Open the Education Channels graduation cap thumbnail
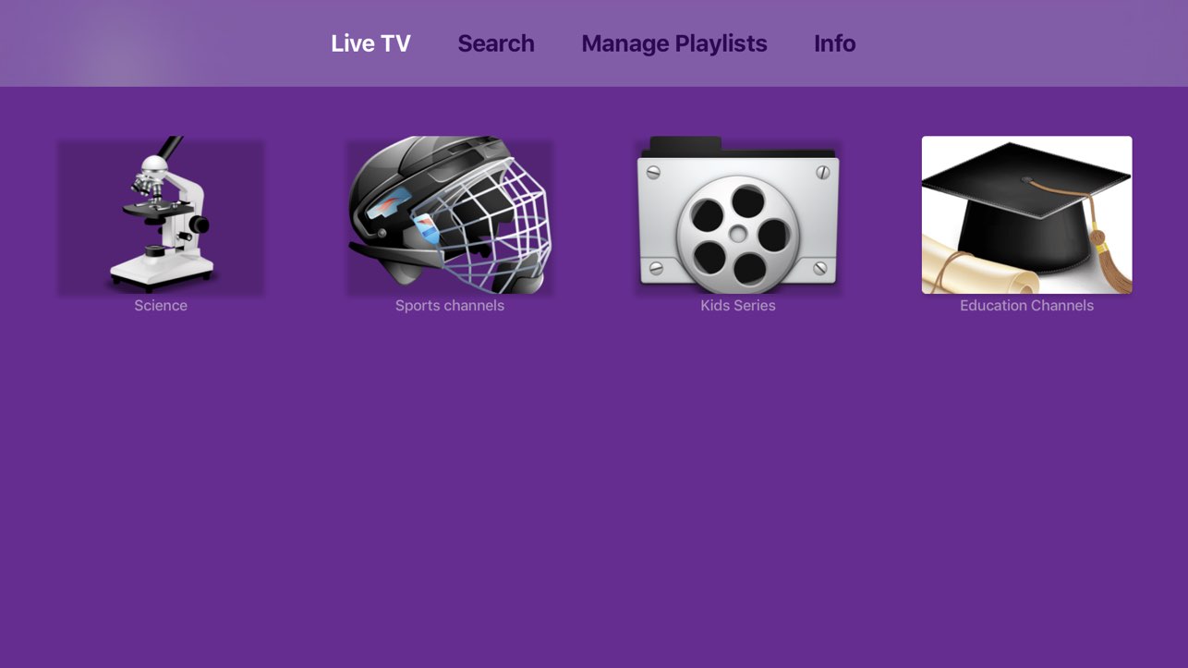 [x=1026, y=215]
